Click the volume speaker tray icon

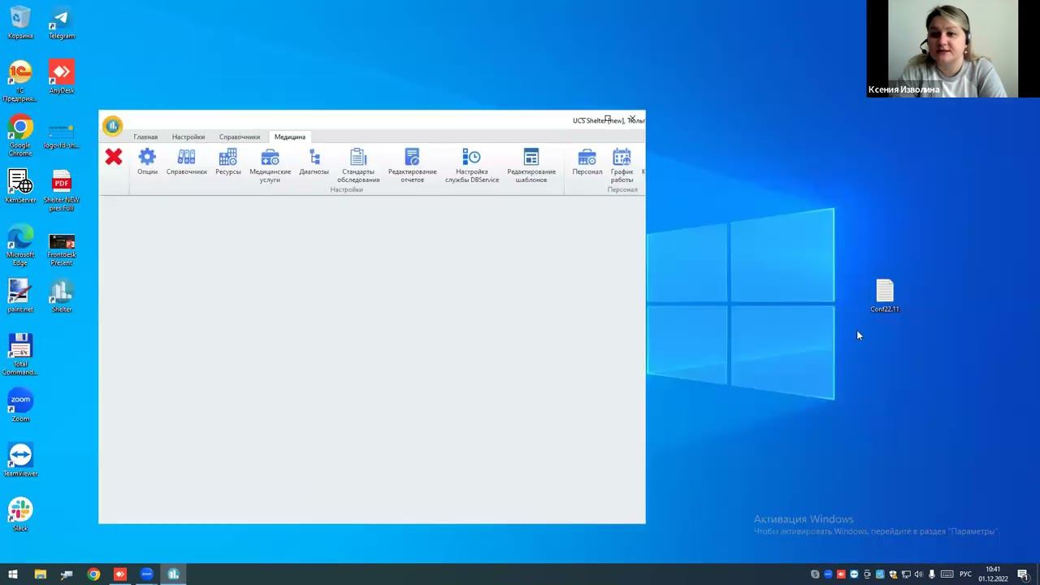click(x=919, y=574)
